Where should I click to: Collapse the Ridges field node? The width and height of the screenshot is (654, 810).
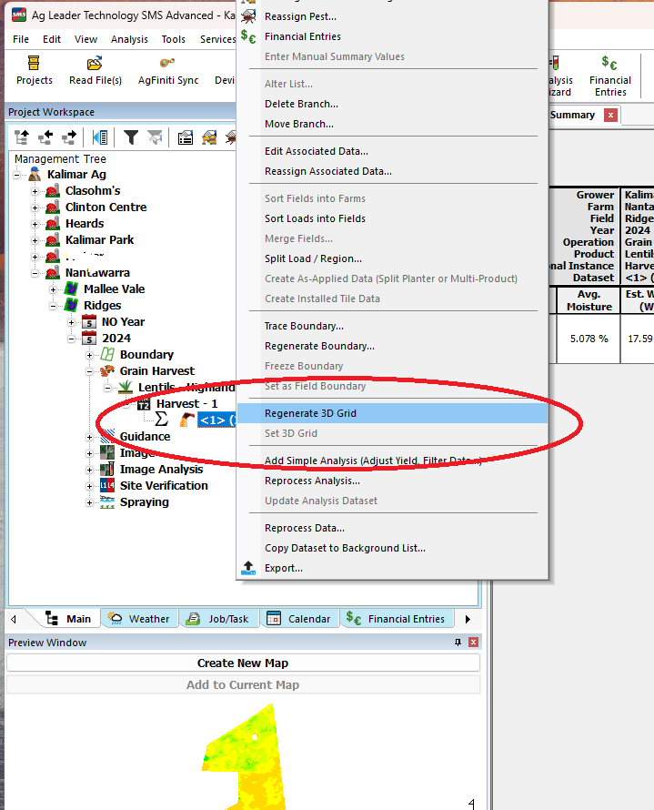53,306
